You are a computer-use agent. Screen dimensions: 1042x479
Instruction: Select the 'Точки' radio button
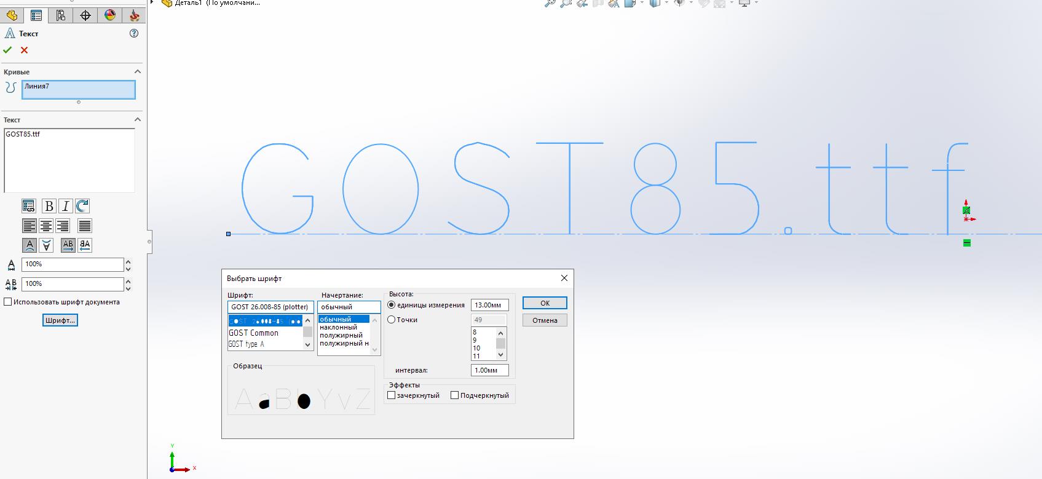click(392, 320)
